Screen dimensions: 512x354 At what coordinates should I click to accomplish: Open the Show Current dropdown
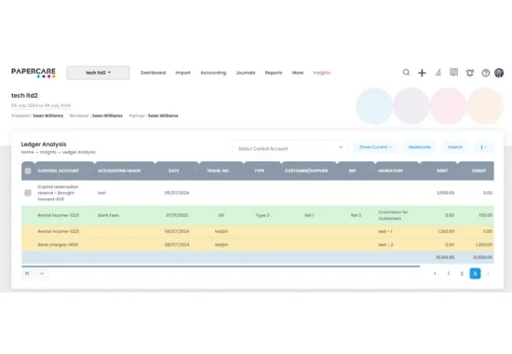375,147
